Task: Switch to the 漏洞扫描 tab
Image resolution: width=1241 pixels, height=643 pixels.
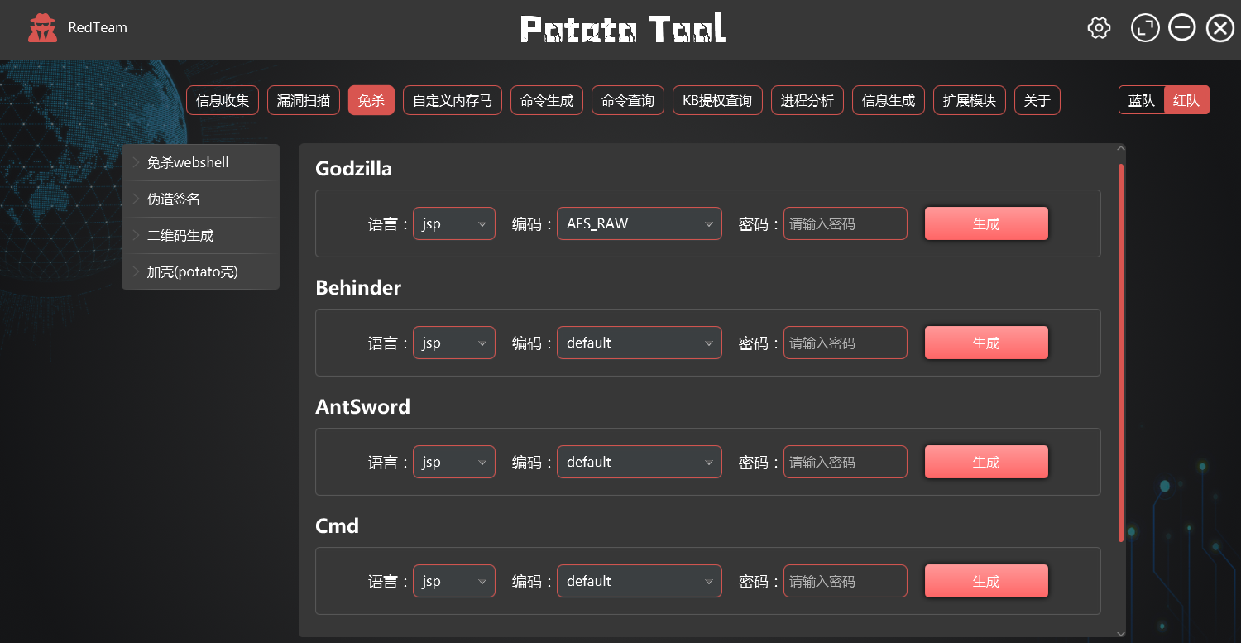Action: pyautogui.click(x=304, y=101)
